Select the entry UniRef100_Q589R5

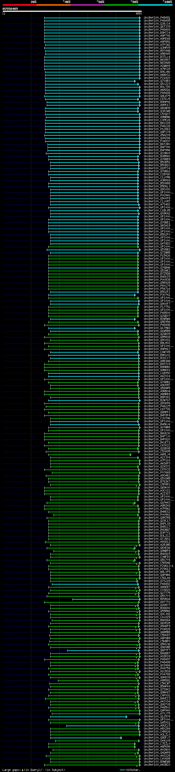(157, 388)
